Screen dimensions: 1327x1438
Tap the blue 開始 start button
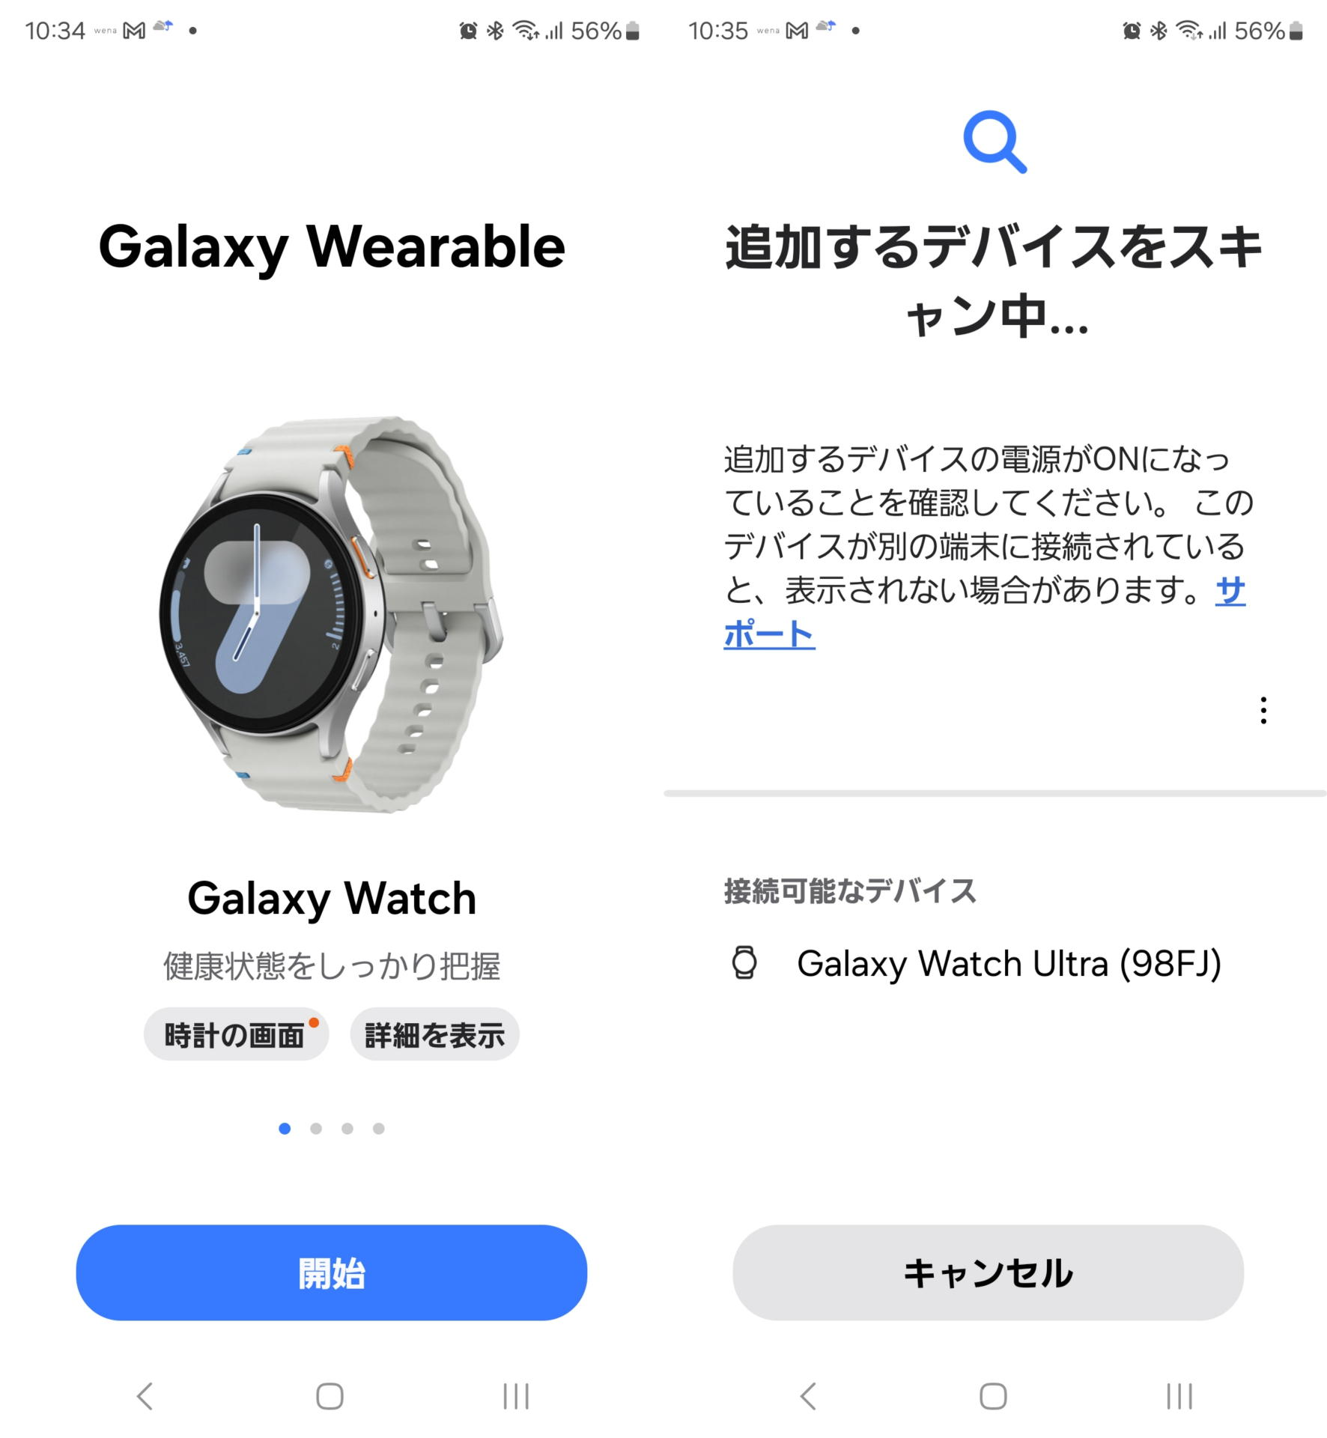point(331,1272)
